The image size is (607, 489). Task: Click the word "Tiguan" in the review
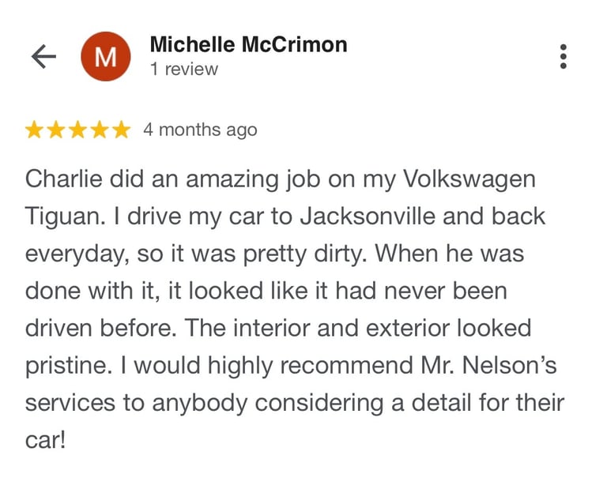[65, 217]
